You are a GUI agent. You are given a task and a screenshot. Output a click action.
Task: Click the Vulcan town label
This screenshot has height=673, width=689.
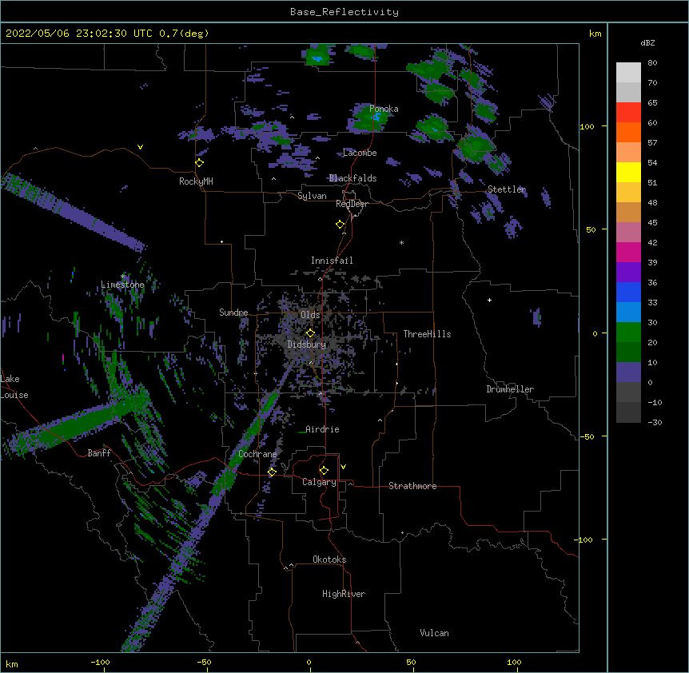(x=434, y=633)
